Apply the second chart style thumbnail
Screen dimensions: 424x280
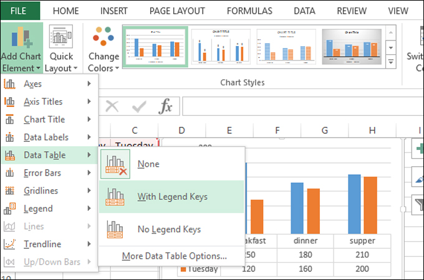pos(221,47)
